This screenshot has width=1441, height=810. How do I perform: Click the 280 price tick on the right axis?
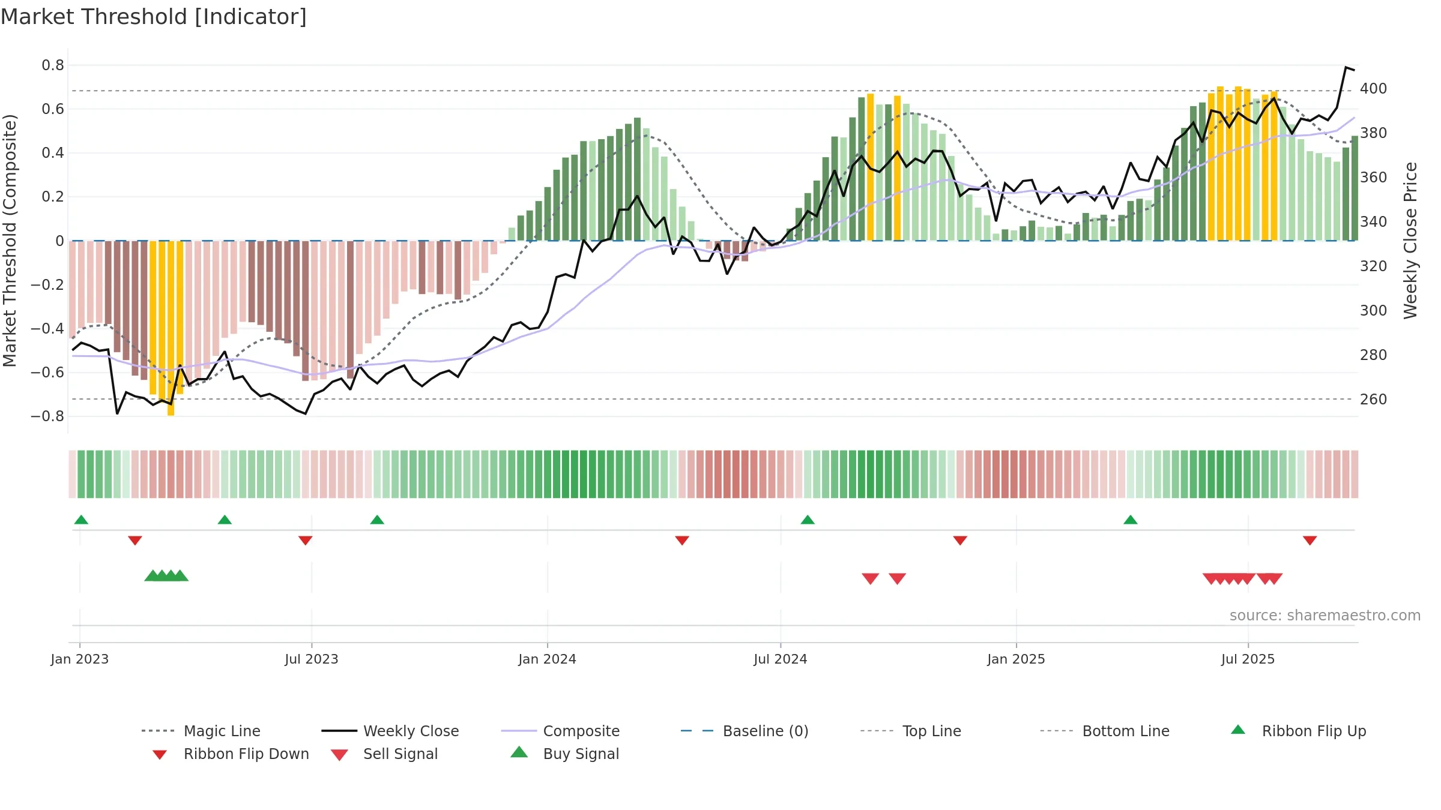(x=1374, y=355)
